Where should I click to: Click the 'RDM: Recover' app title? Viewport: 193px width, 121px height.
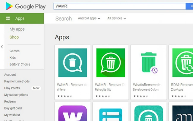coord(182,85)
